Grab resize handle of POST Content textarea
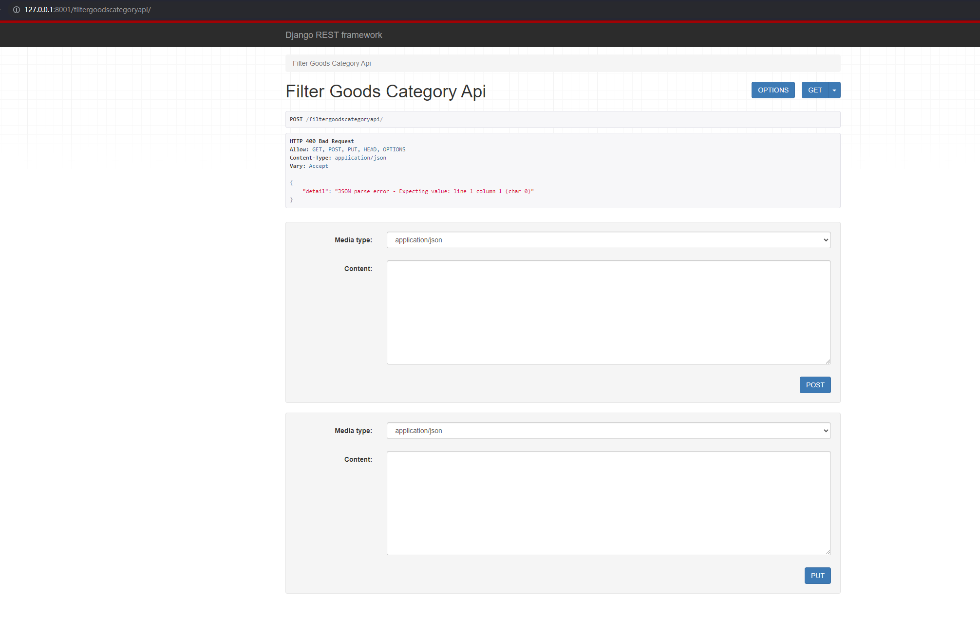The height and width of the screenshot is (617, 980). 828,361
